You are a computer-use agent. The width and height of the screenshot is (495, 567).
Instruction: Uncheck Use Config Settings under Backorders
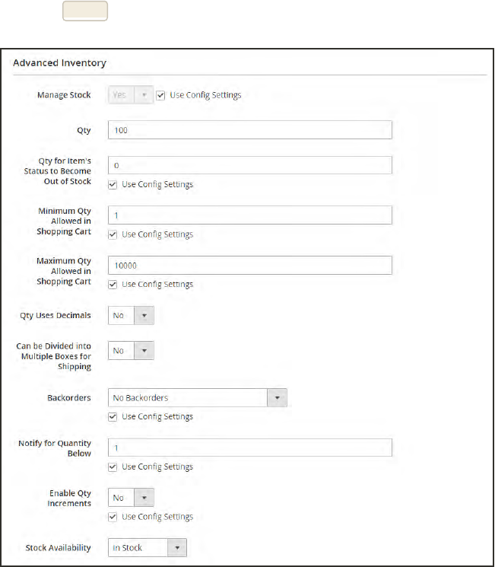113,416
